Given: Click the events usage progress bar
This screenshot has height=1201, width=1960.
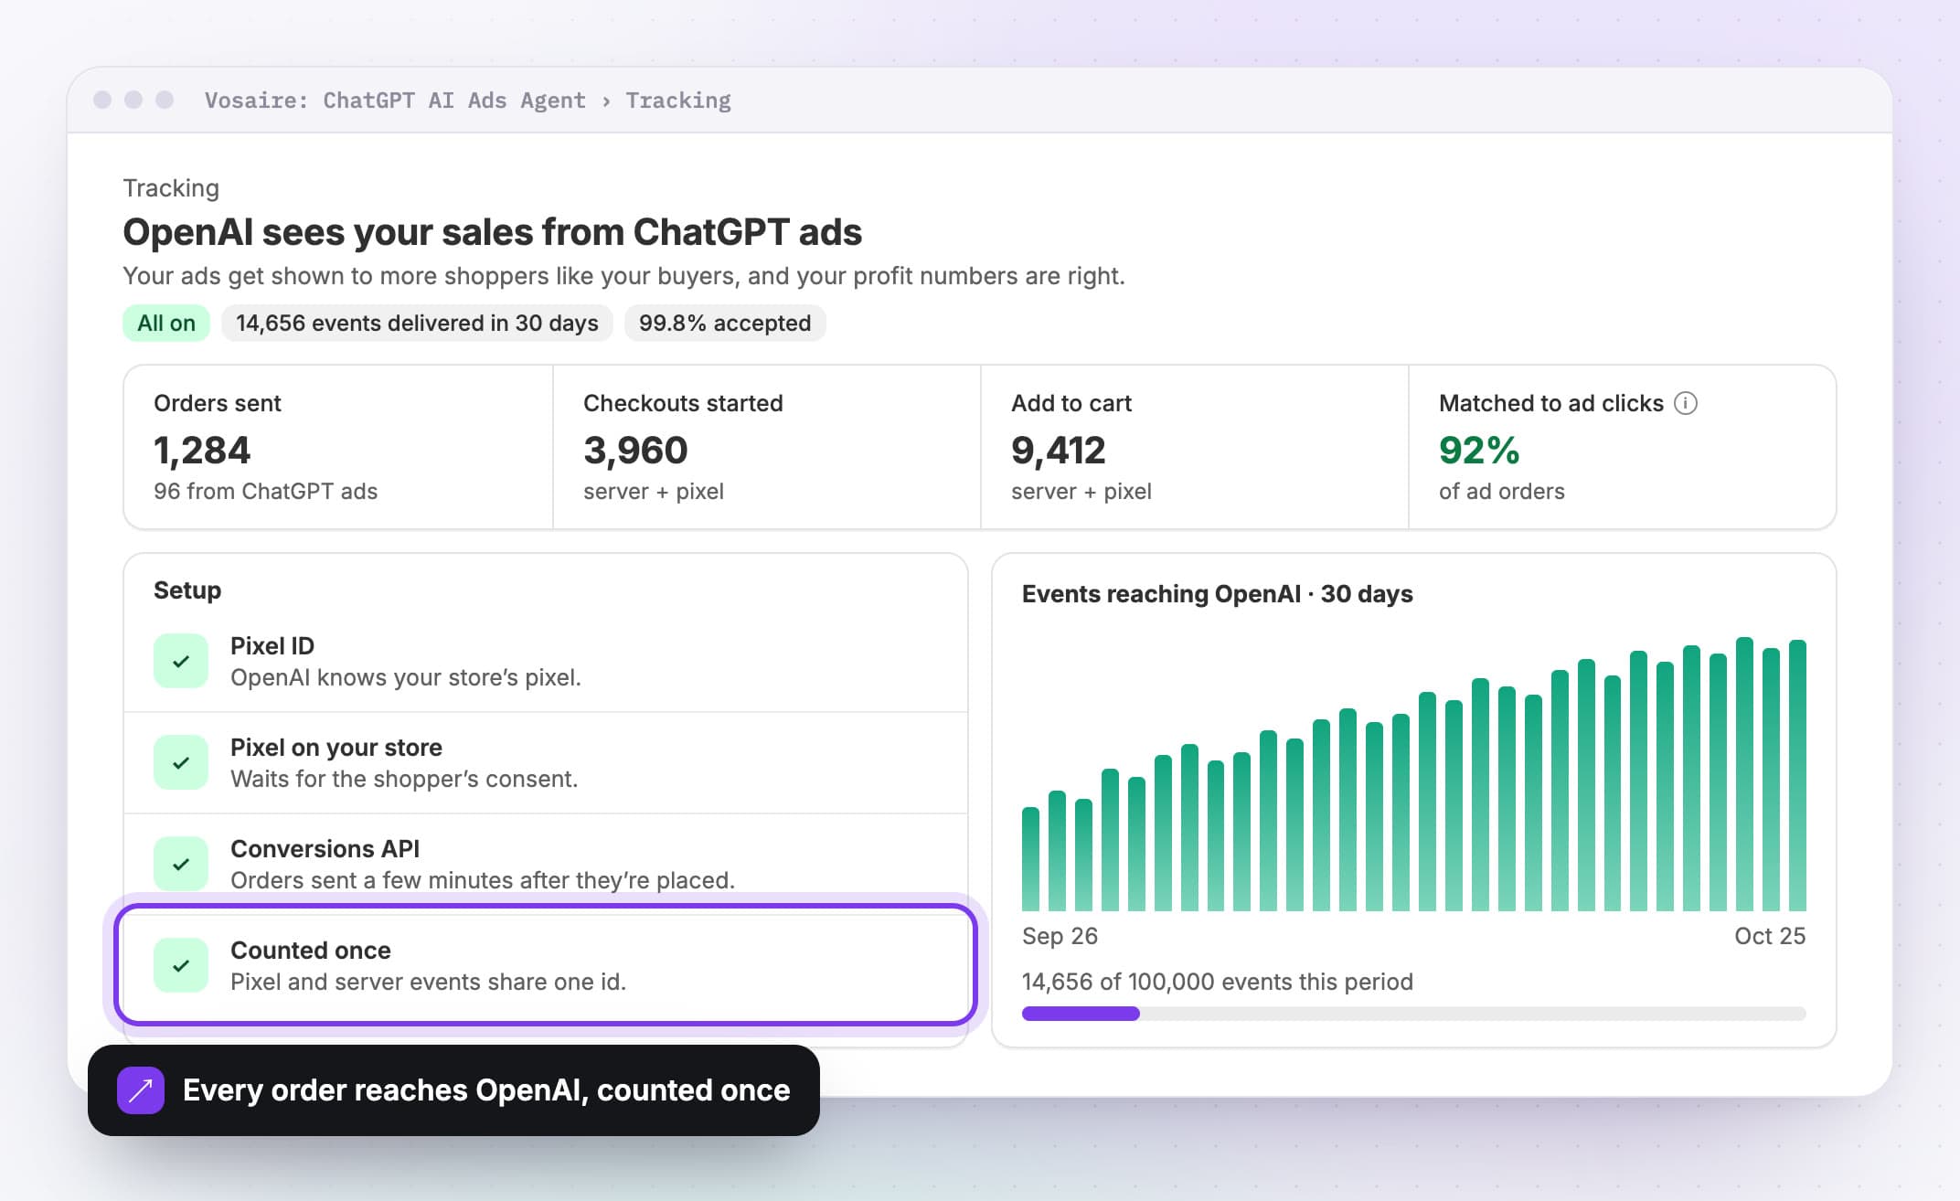Looking at the screenshot, I should click(x=1413, y=1014).
